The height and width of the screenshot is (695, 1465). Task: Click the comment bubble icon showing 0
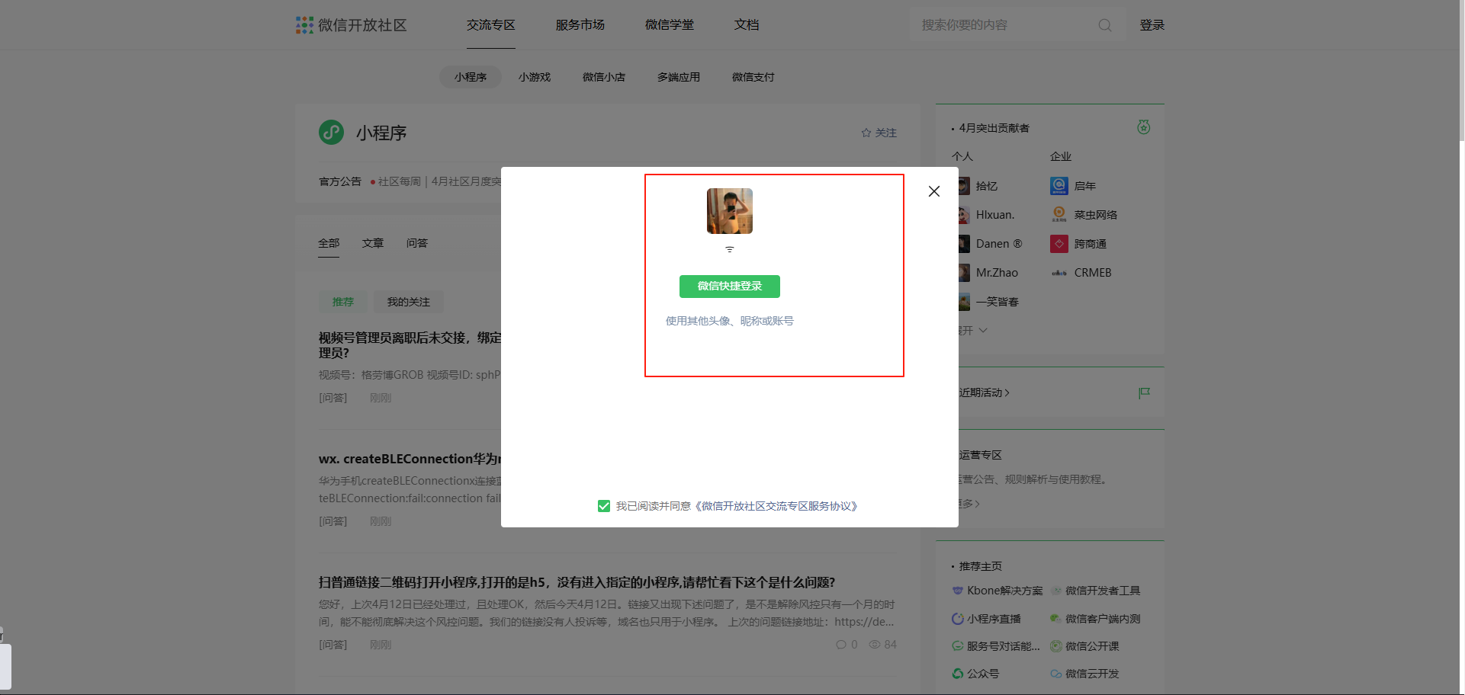click(841, 645)
